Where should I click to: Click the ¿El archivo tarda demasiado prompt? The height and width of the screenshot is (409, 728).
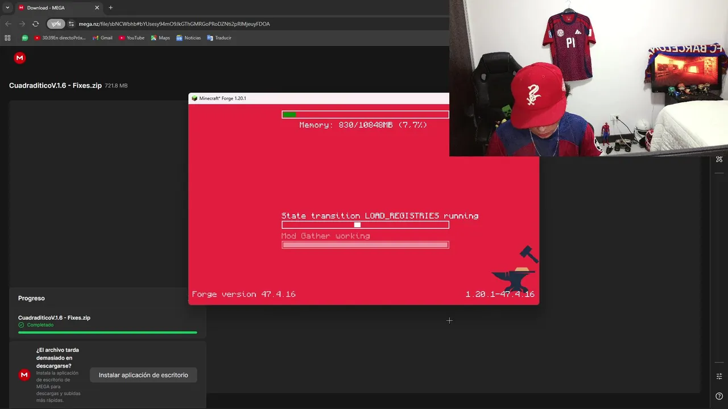[x=57, y=358]
